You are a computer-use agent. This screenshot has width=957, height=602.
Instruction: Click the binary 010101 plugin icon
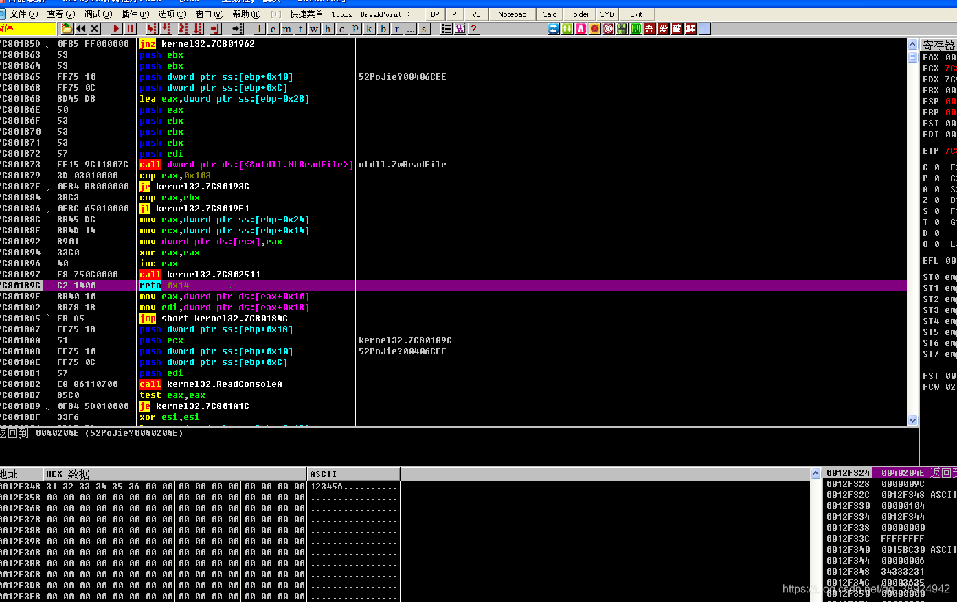coord(622,28)
